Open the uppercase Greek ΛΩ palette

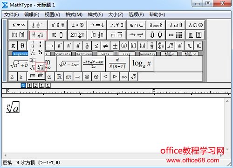[x=195, y=25]
